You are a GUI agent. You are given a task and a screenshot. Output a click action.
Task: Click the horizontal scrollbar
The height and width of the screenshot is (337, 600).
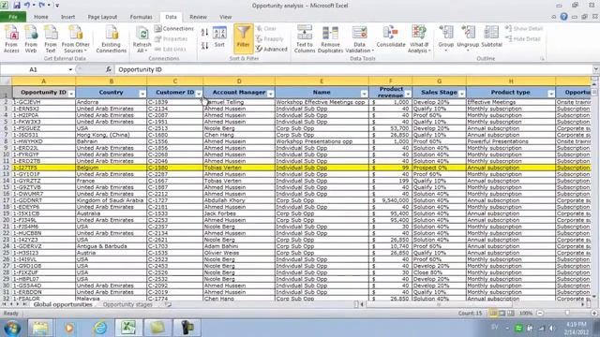439,304
